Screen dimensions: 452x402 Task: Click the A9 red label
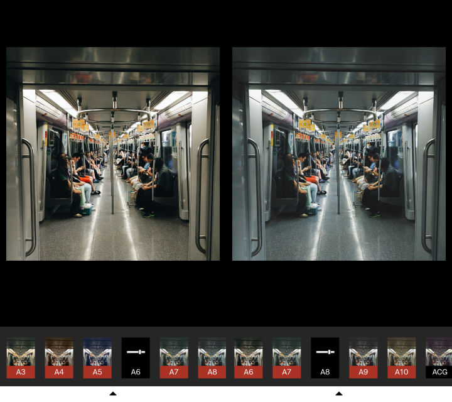click(x=363, y=372)
